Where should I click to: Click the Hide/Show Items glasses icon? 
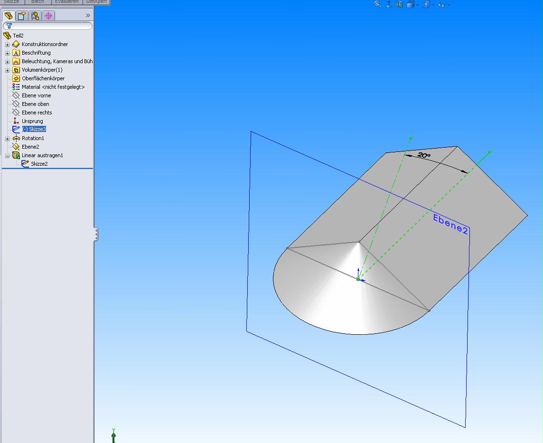(441, 4)
